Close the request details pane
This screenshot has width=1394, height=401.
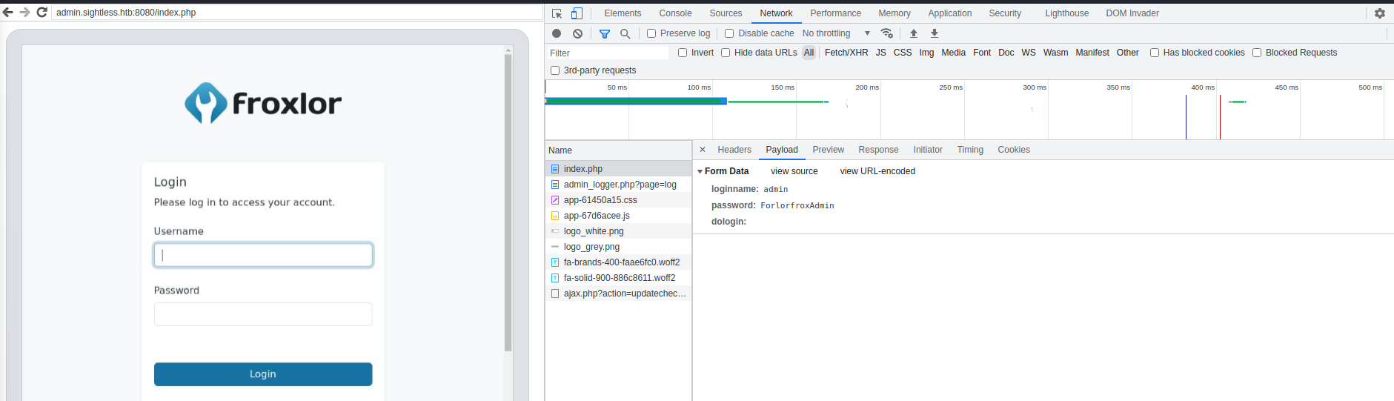click(x=703, y=150)
